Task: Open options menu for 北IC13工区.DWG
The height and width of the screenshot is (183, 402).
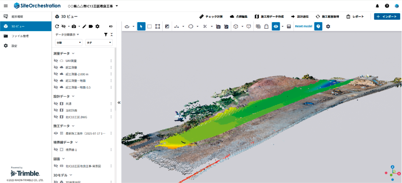Action: point(111,117)
